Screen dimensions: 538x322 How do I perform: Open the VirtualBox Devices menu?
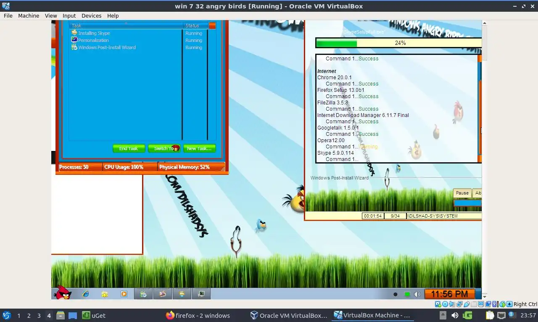point(91,16)
